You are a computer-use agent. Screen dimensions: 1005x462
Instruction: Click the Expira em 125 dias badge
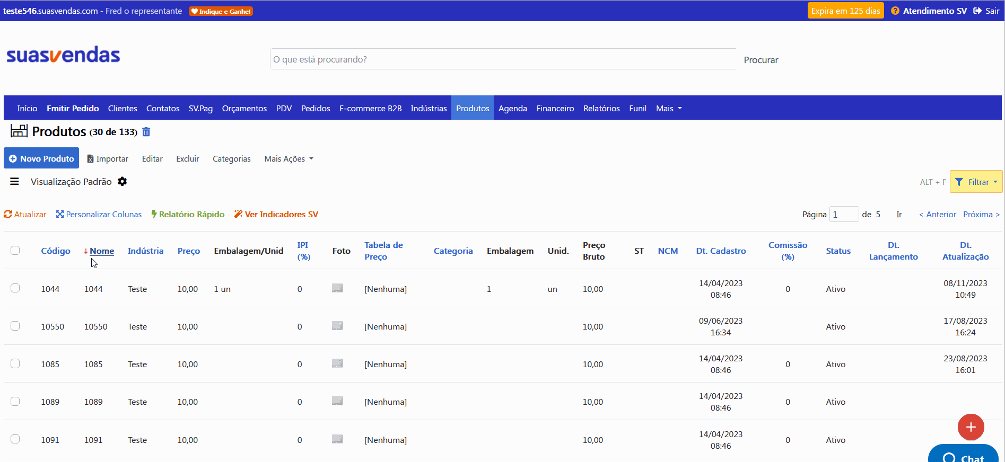(x=846, y=11)
